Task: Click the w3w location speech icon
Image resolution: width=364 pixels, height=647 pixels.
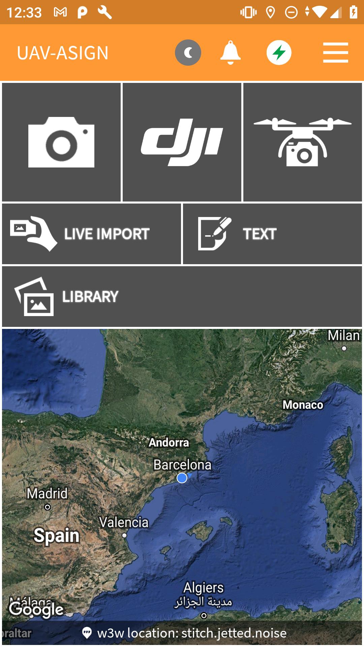Action: [x=87, y=633]
